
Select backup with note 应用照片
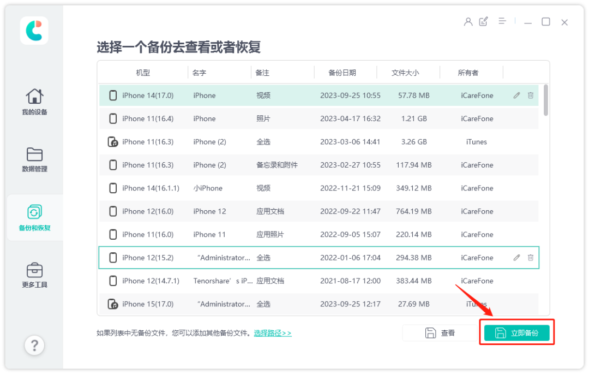[318, 235]
